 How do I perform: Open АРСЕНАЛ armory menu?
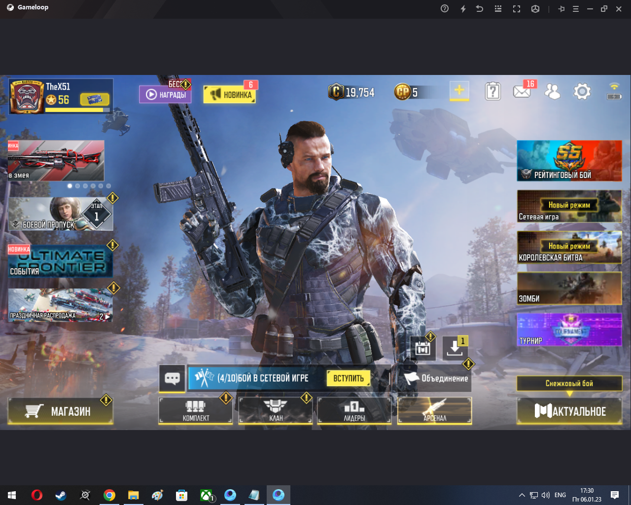tap(435, 411)
